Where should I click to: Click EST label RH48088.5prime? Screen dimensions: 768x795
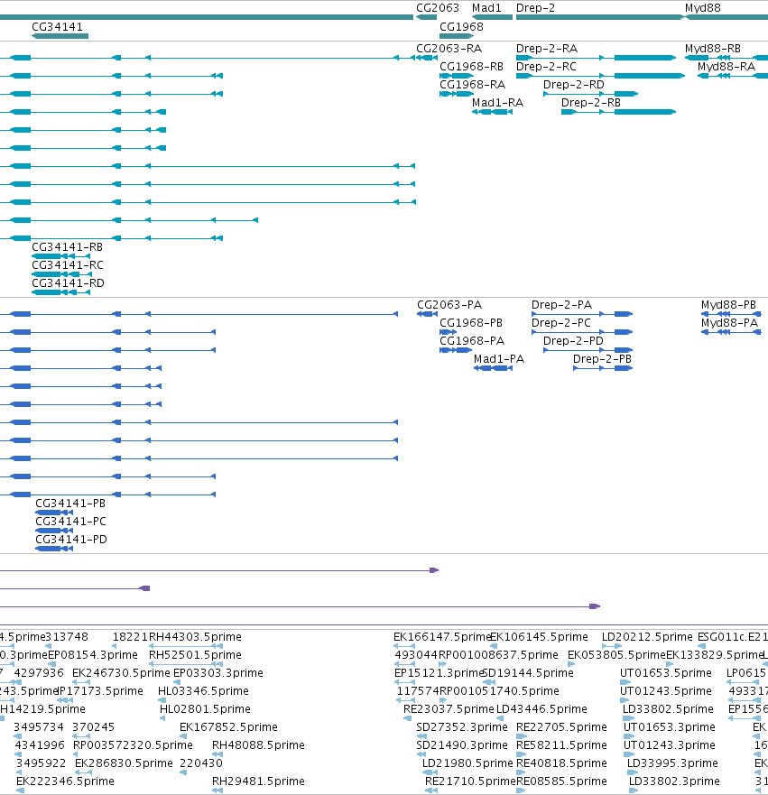(258, 745)
